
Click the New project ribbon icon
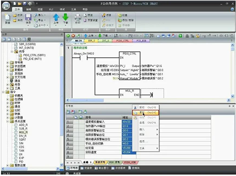tap(8, 18)
